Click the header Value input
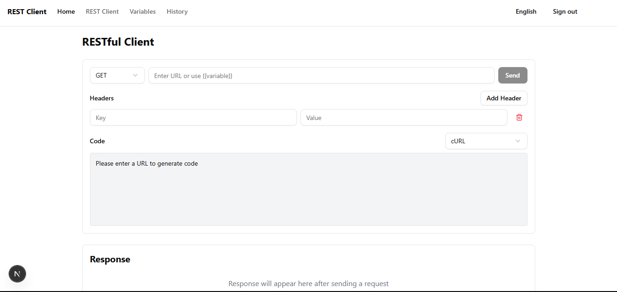The width and height of the screenshot is (617, 292). 403,117
